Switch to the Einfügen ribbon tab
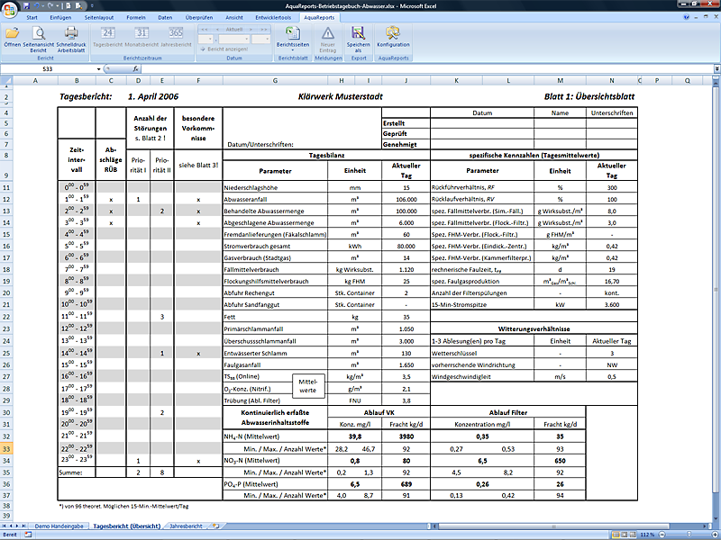The width and height of the screenshot is (721, 540). point(60,17)
